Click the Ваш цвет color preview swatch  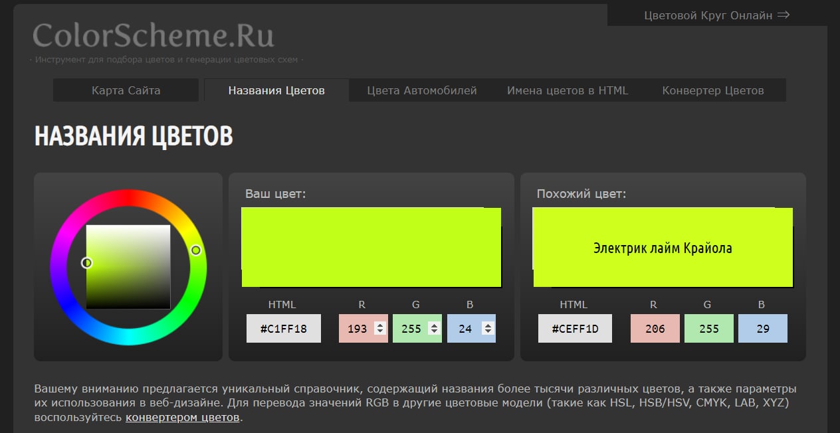tap(371, 248)
